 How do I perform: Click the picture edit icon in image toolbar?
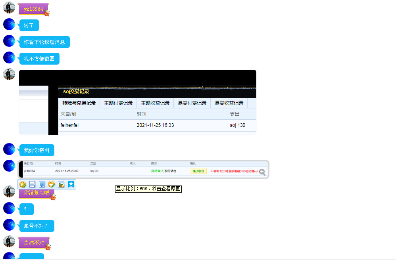pyautogui.click(x=61, y=184)
